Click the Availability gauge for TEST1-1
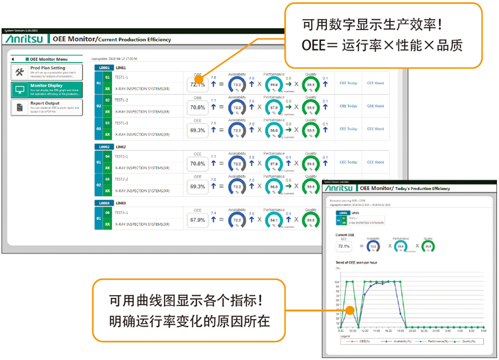The height and width of the screenshot is (360, 499). click(237, 85)
